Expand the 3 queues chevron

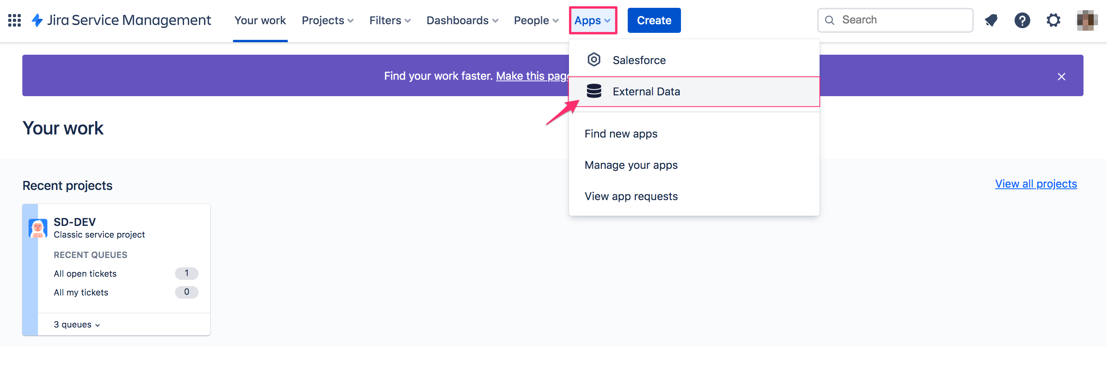98,326
